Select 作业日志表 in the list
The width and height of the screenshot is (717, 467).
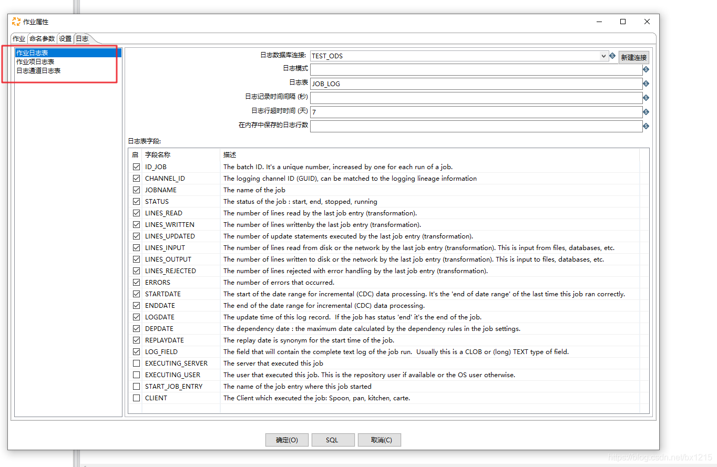tap(68, 53)
